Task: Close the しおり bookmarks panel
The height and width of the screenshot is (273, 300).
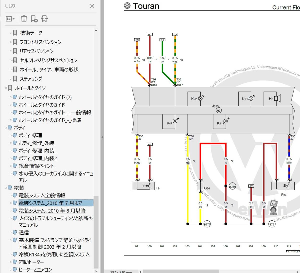Action: pyautogui.click(x=92, y=6)
